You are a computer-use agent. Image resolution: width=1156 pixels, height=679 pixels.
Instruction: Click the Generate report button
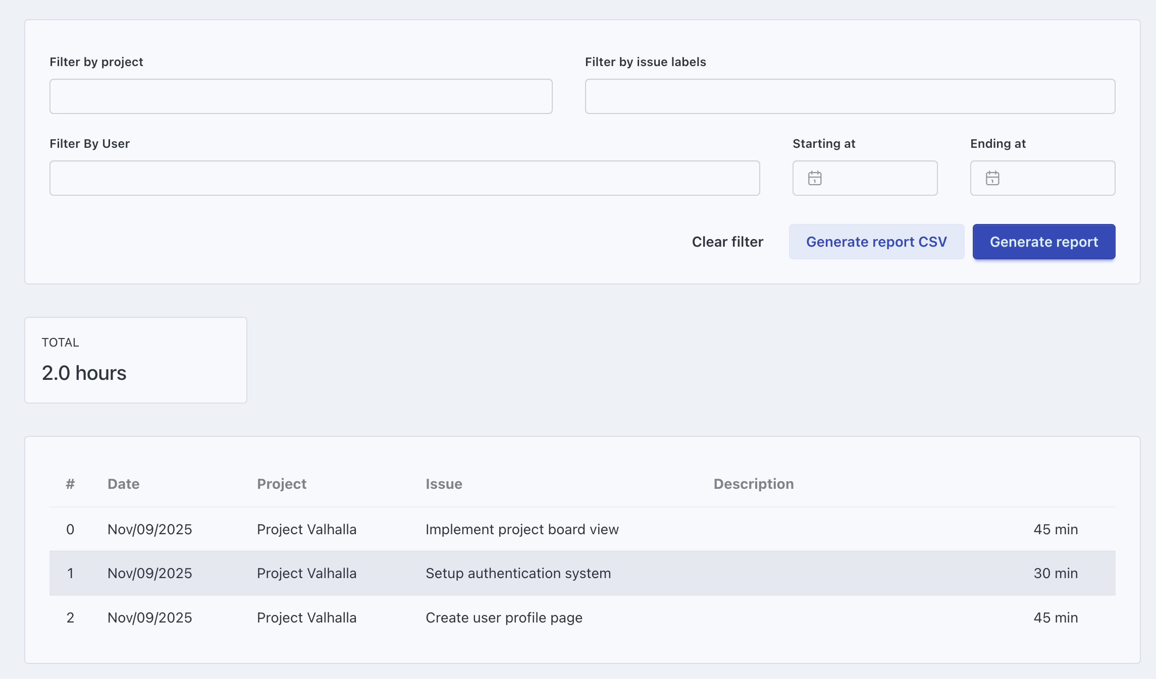pos(1043,242)
